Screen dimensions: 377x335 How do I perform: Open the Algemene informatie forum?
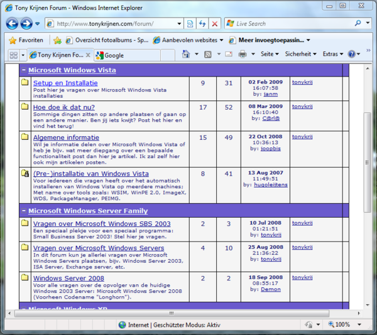[x=66, y=137]
